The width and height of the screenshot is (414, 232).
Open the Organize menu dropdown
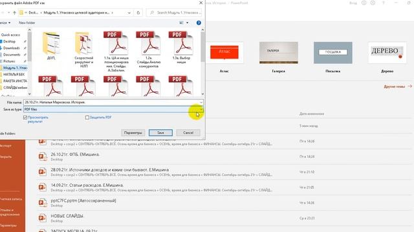point(5,23)
